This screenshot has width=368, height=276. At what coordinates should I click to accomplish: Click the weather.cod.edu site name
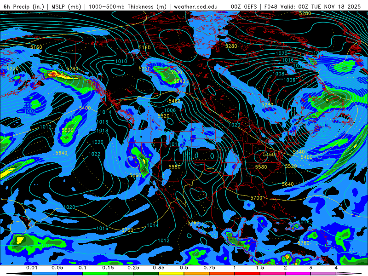[x=195, y=6]
